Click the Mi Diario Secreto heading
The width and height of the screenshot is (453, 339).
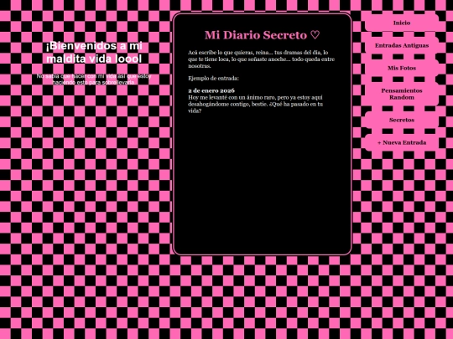coord(263,35)
